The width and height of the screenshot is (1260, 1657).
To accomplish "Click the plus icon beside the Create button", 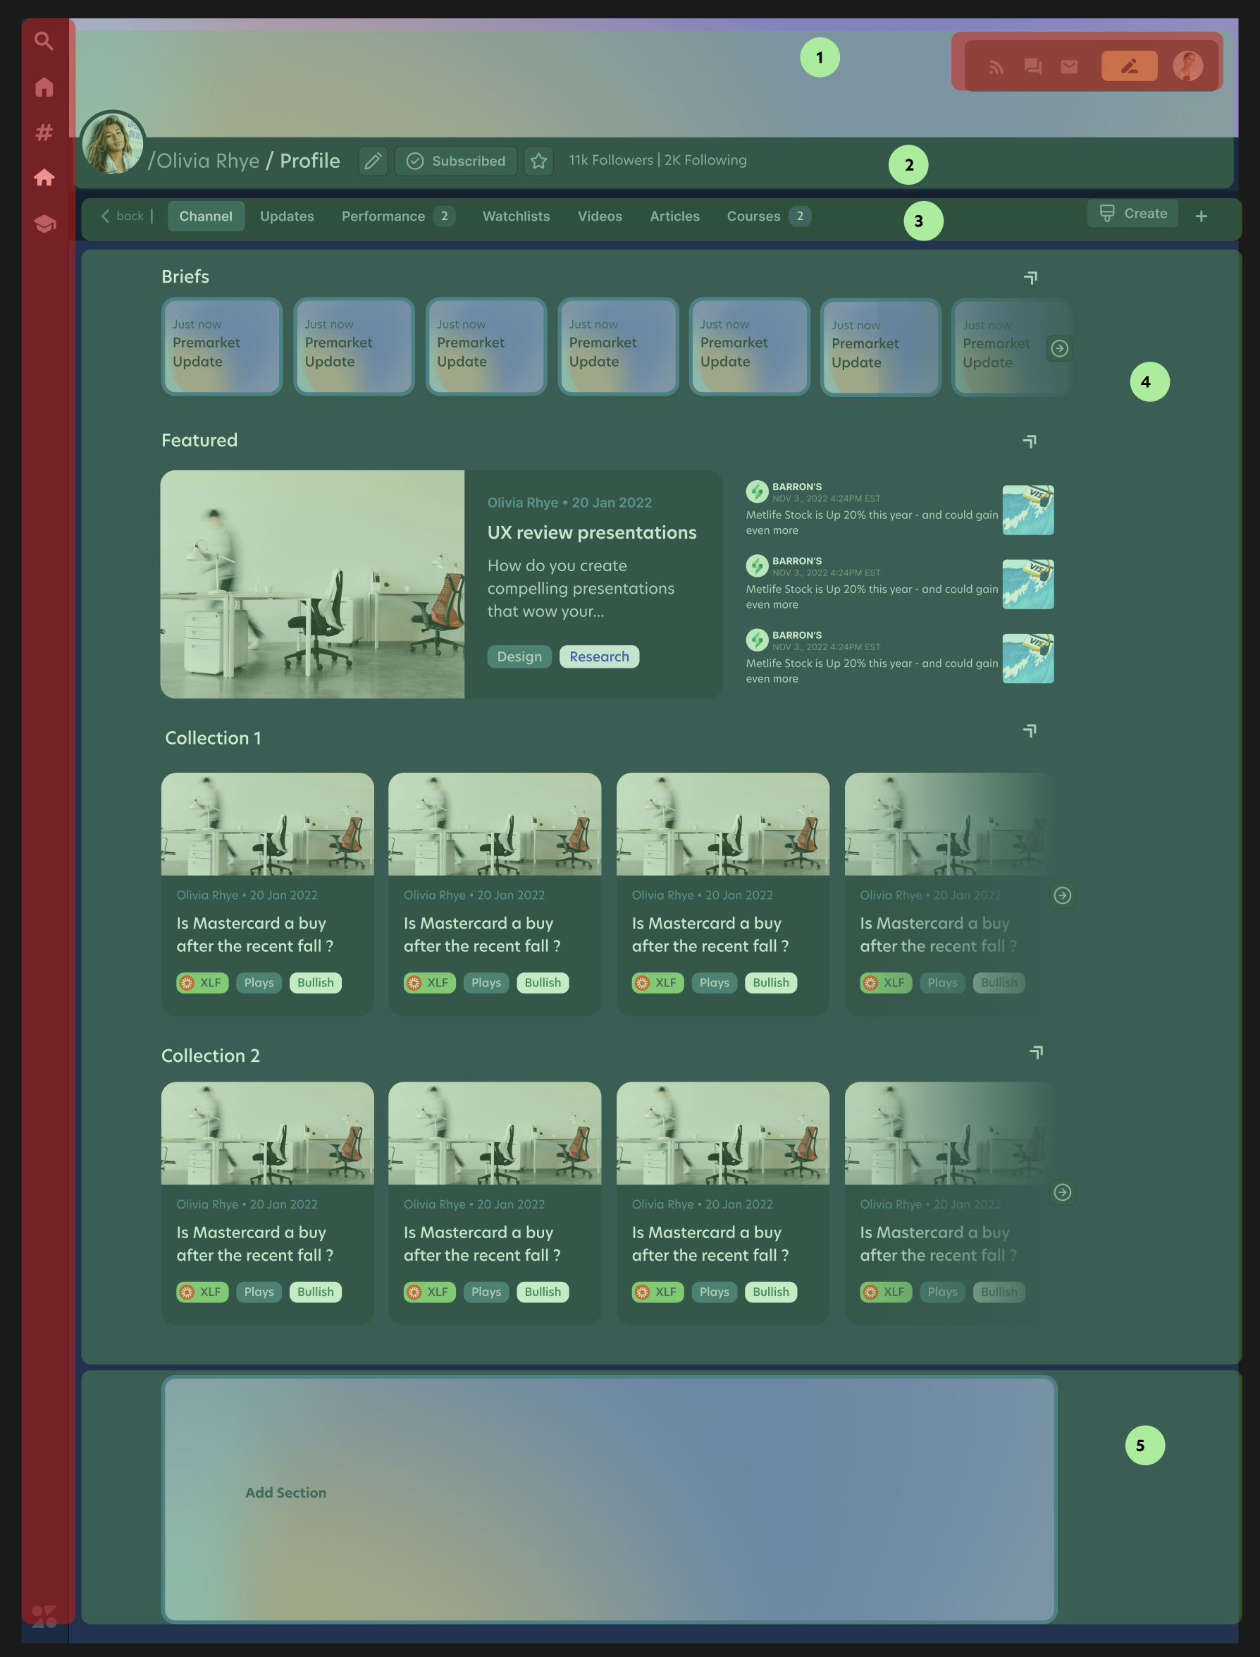I will point(1202,216).
